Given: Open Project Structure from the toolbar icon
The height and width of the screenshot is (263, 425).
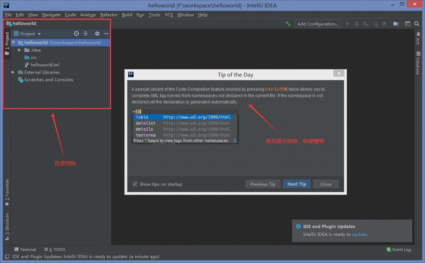Looking at the screenshot, I should pos(396,24).
